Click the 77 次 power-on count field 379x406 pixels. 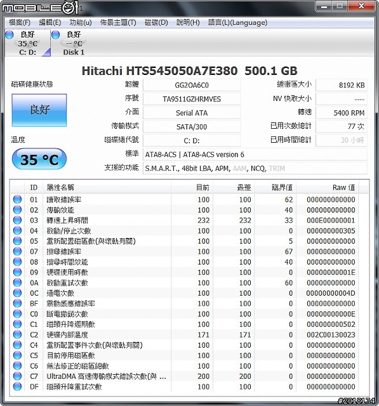[342, 127]
